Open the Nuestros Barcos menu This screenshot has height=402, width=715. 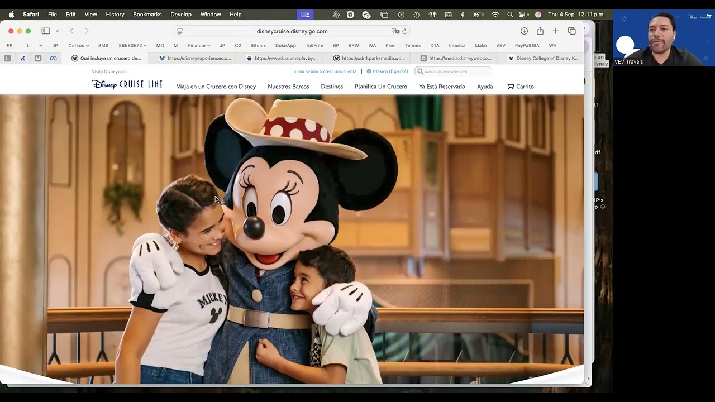[x=288, y=87]
